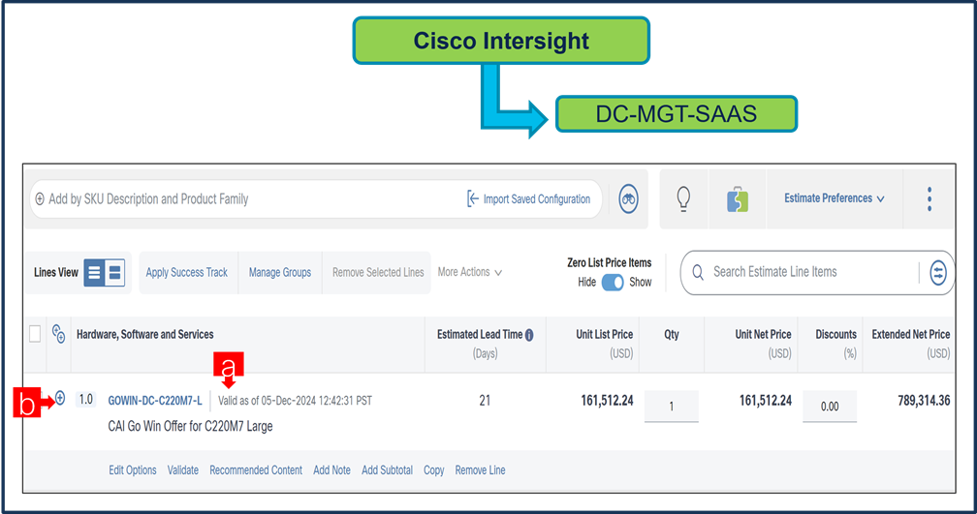
Task: Click Remove Selected Lines
Action: coord(378,273)
